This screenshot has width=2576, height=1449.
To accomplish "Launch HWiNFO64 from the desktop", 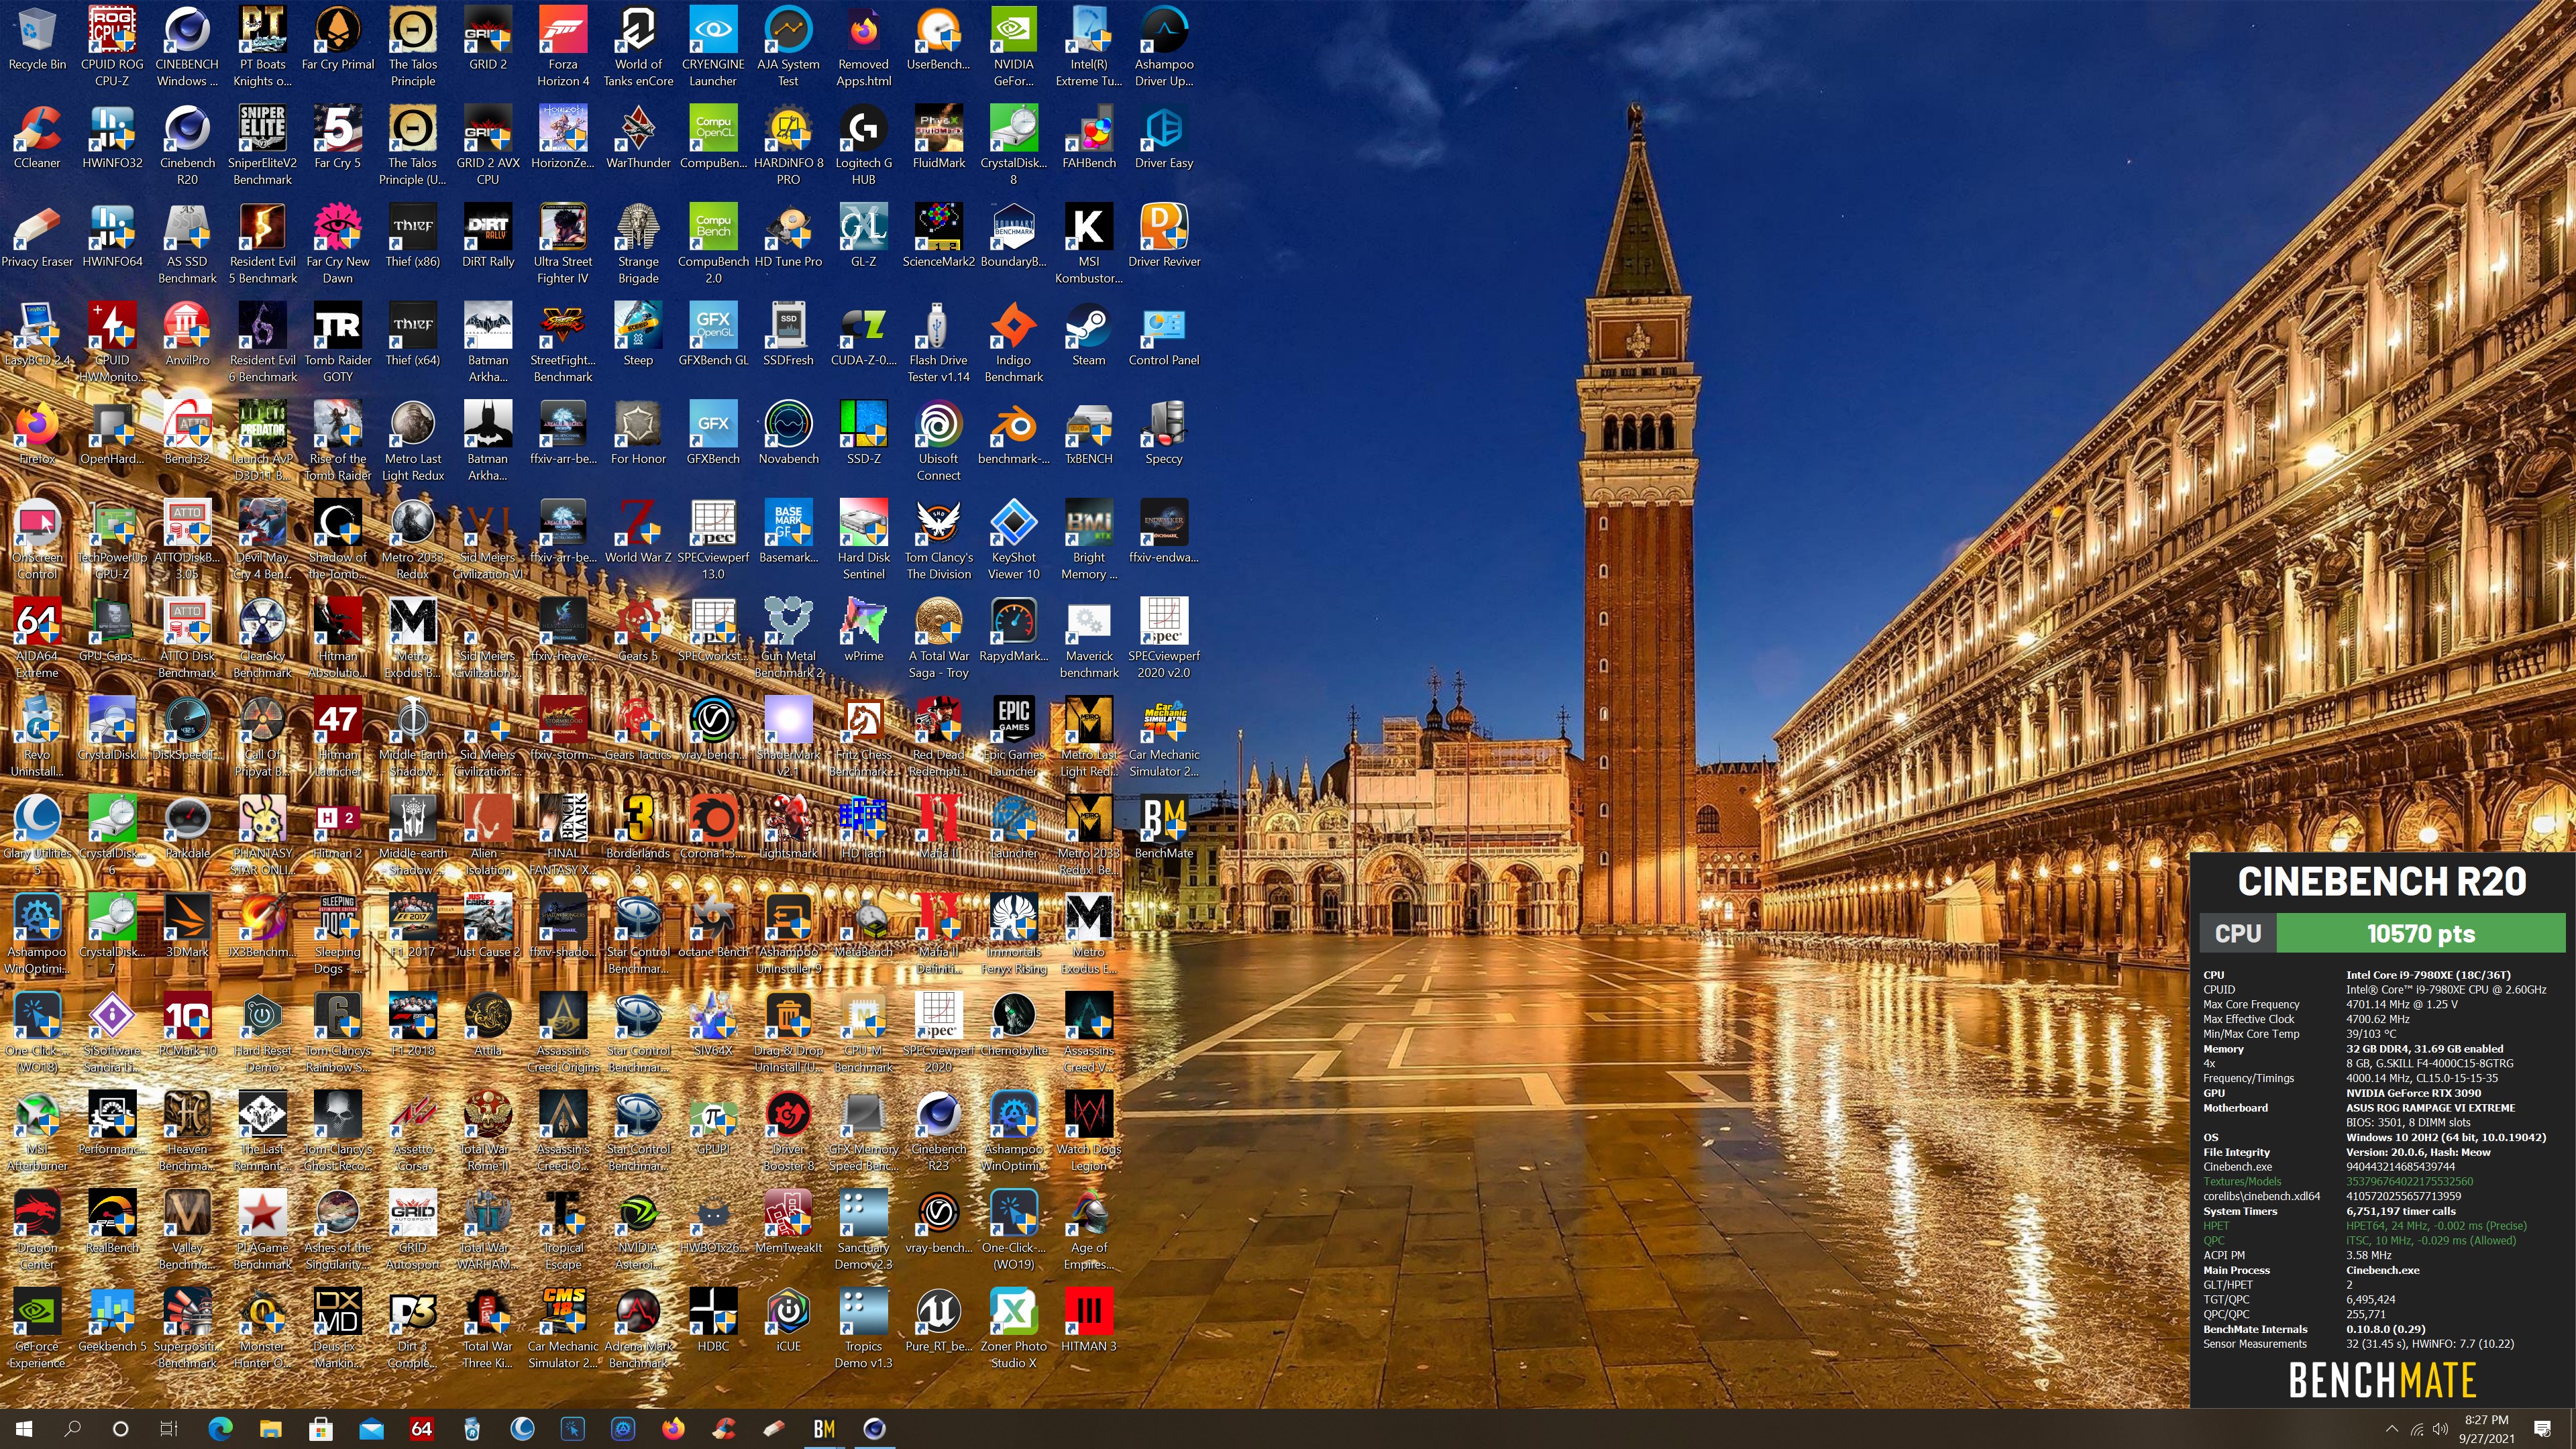I will click(x=112, y=237).
